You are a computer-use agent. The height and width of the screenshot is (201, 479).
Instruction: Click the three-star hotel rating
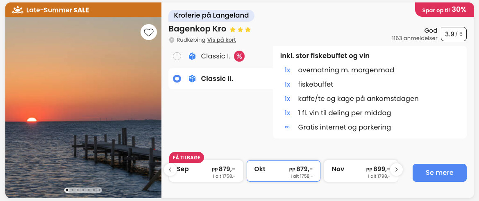tap(240, 29)
